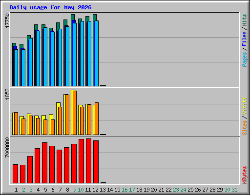The image size is (250, 195).
Task: Click day label 4 on x-axis
Action: 38,190
